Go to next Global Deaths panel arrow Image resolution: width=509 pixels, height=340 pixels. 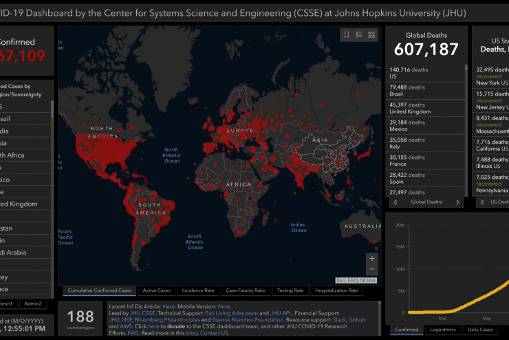tap(458, 202)
